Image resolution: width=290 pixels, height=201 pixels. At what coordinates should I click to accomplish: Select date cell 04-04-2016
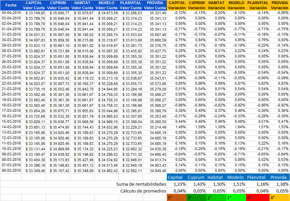pyautogui.click(x=11, y=13)
